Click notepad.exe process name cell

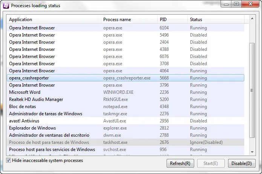click(x=115, y=107)
